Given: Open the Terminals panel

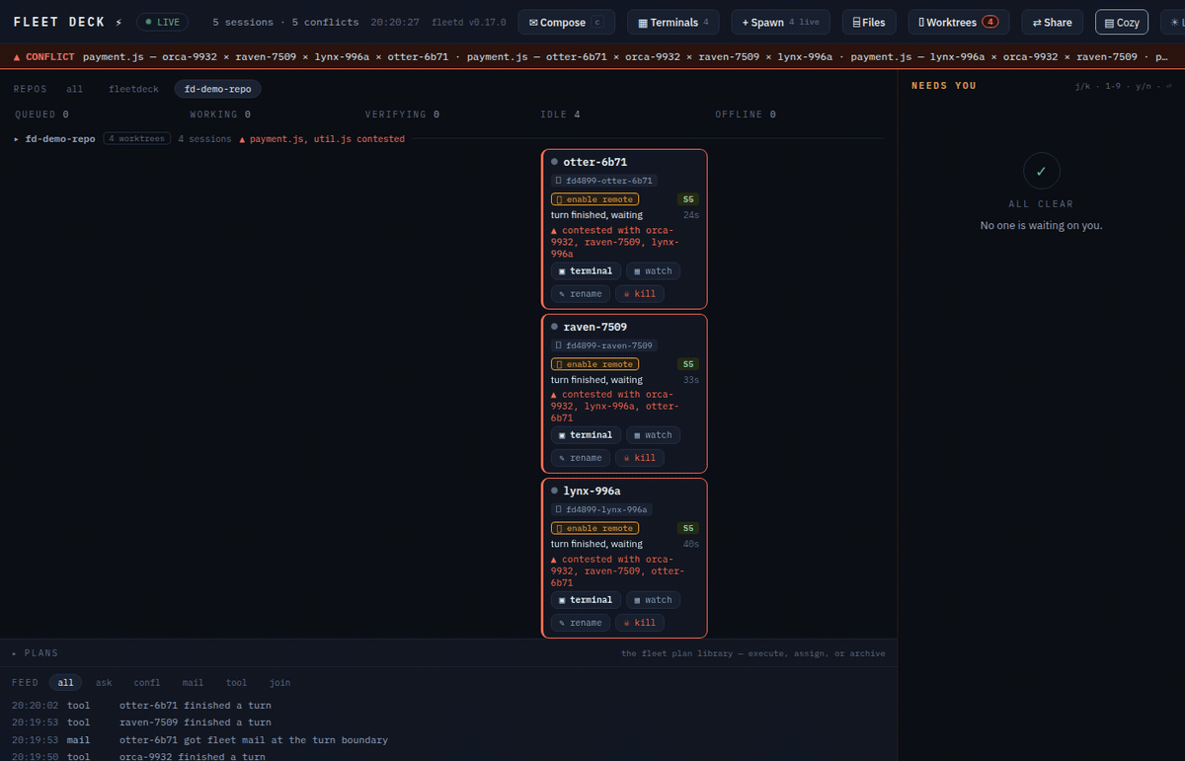Looking at the screenshot, I should click(x=674, y=22).
